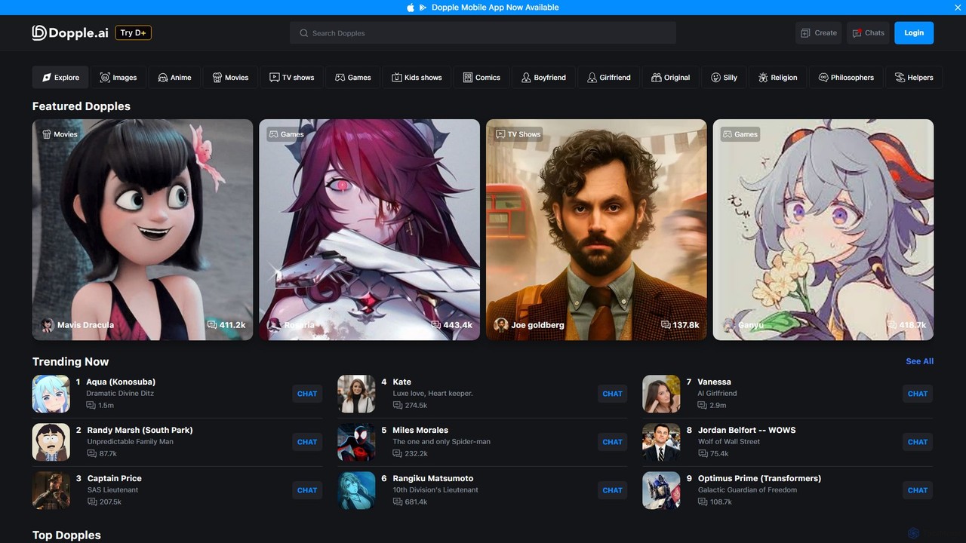Close the mobile app banner

point(958,8)
